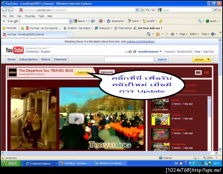The height and width of the screenshot is (174, 223).
Task: Open the File menu
Action: (4, 16)
